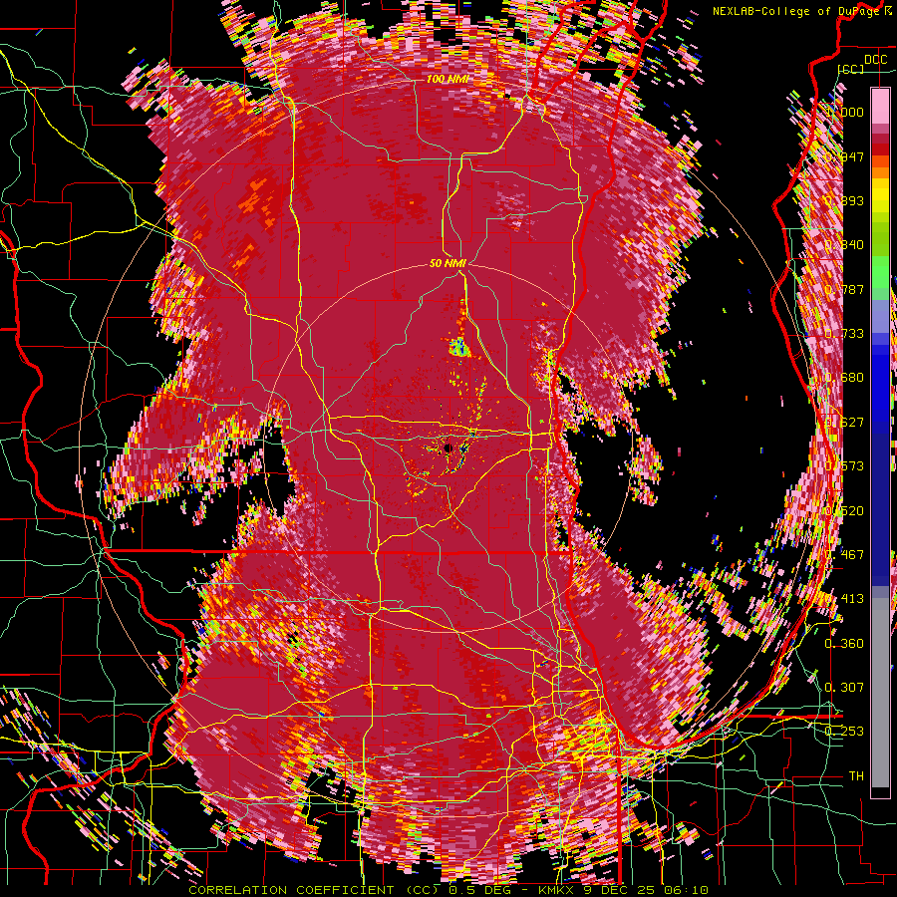Click the '0.947' legend value
Image resolution: width=897 pixels, height=897 pixels.
(844, 156)
